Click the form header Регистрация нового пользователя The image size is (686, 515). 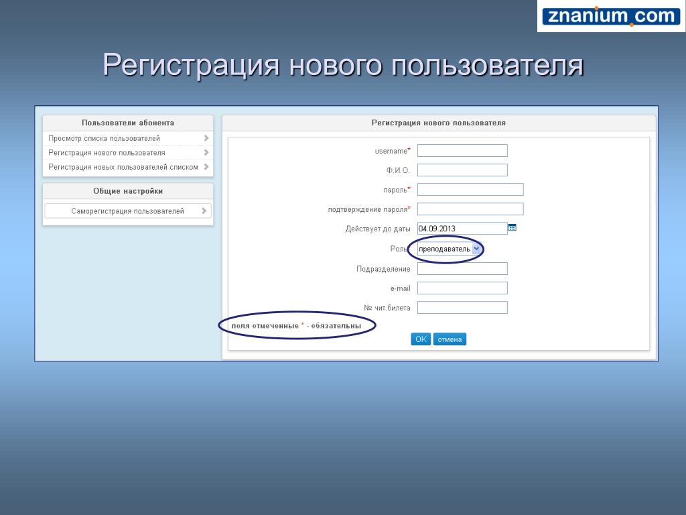pyautogui.click(x=439, y=123)
